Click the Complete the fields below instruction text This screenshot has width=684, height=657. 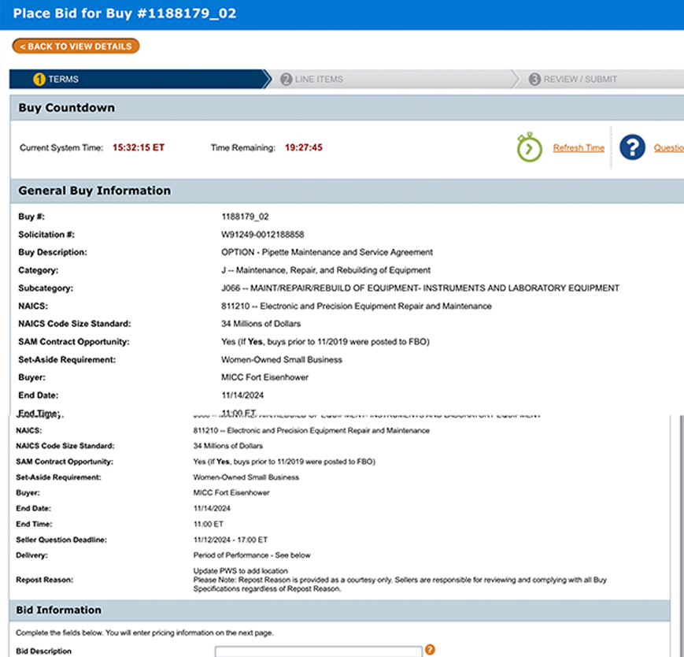[x=145, y=633]
